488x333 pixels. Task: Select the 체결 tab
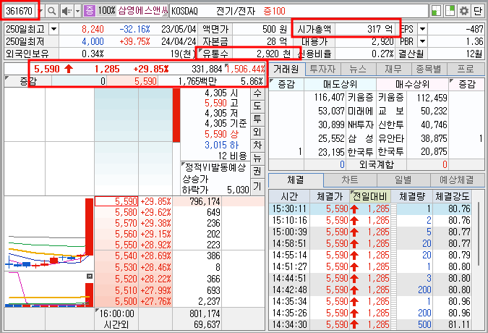pyautogui.click(x=296, y=180)
